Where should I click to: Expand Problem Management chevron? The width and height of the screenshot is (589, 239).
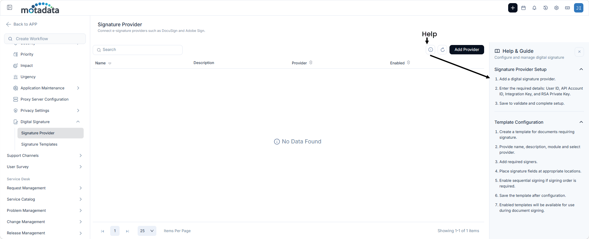[x=81, y=211]
